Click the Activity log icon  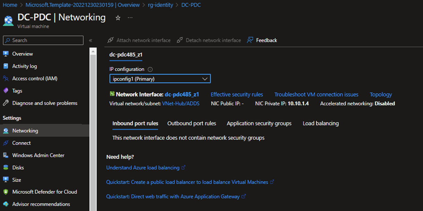coord(6,66)
